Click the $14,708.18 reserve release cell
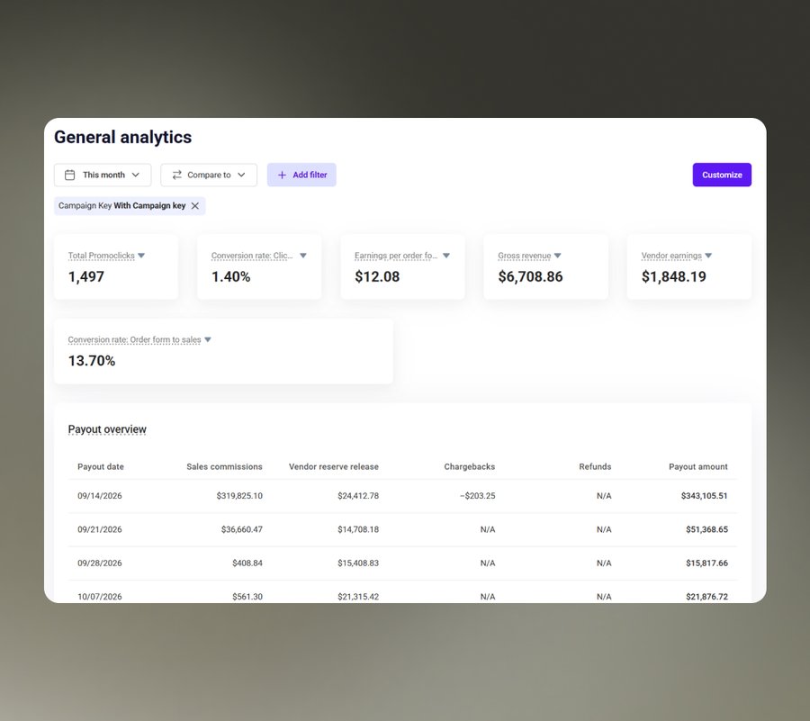This screenshot has width=810, height=721. 358,529
